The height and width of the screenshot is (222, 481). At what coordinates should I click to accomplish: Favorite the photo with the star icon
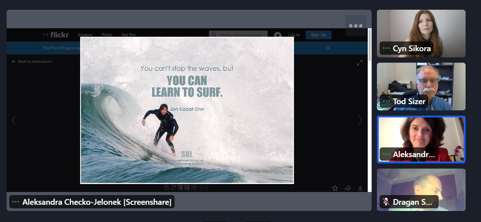point(335,188)
